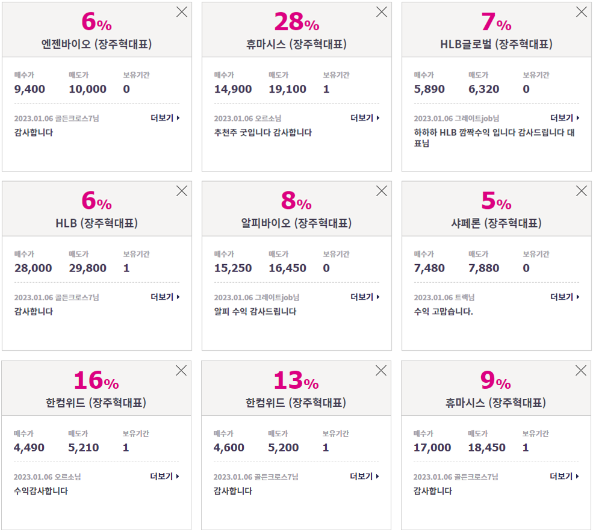Close the 한컴위드 13% card
Viewport: 593px width, 532px height.
tap(381, 371)
